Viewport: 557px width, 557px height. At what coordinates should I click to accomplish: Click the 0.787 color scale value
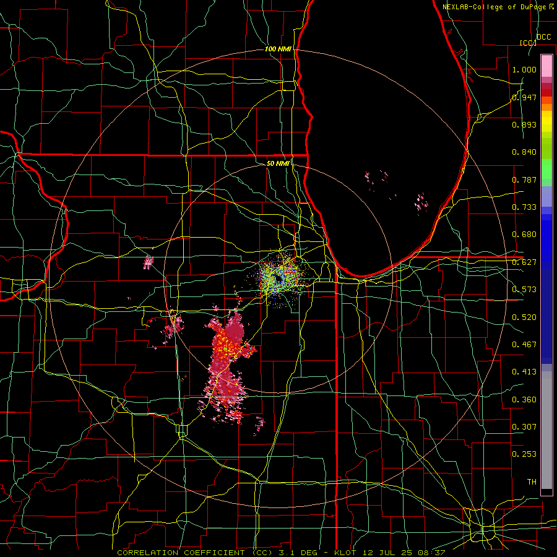(524, 179)
